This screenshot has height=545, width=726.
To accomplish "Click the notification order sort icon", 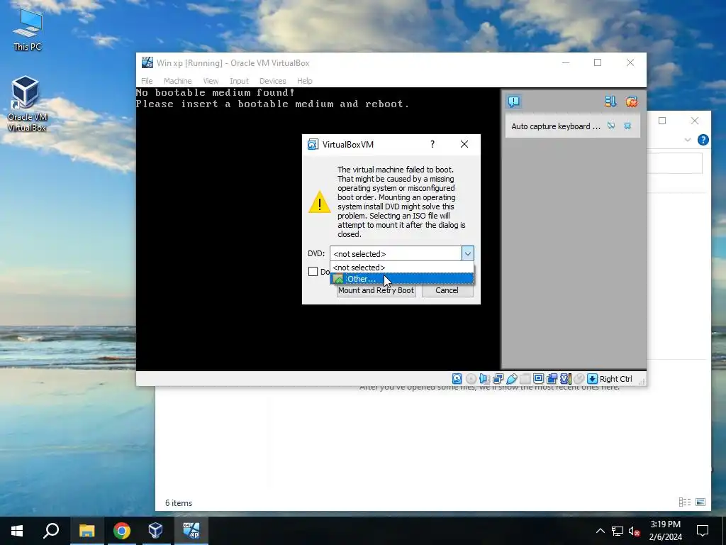I will [610, 101].
